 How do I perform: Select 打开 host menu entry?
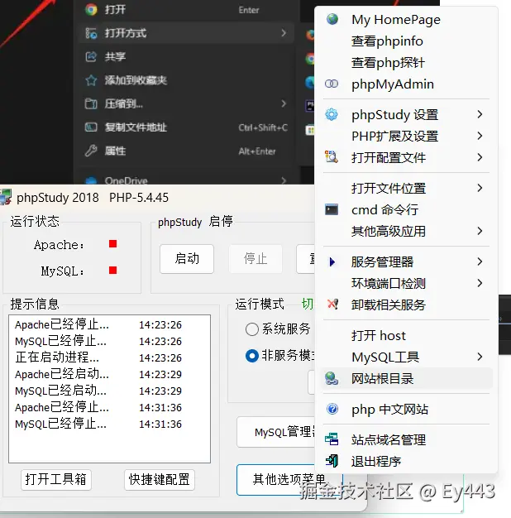pos(406,336)
